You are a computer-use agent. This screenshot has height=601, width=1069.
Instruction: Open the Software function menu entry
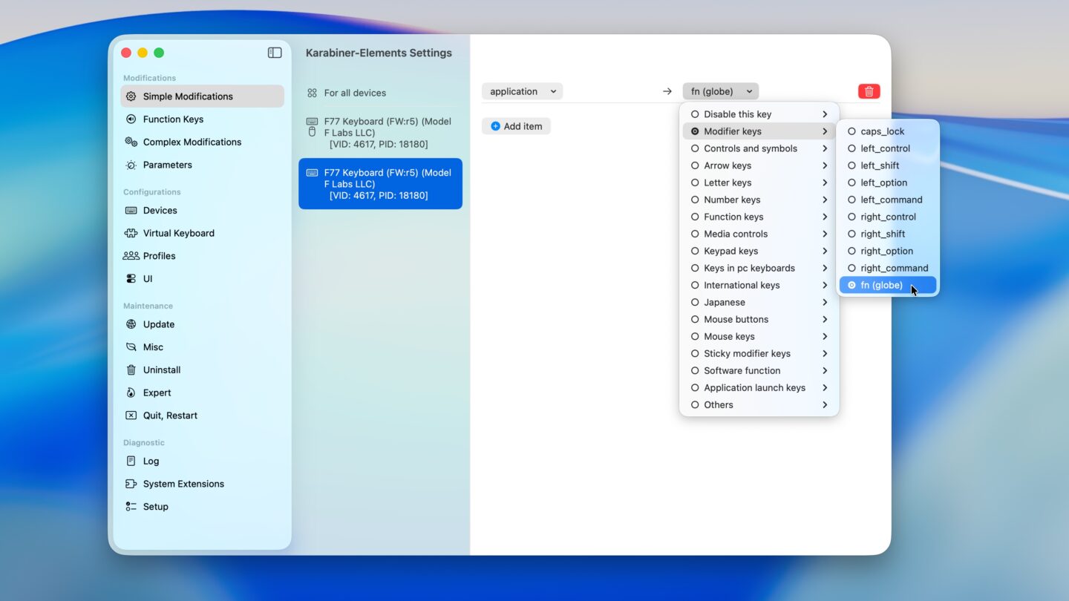pos(759,370)
